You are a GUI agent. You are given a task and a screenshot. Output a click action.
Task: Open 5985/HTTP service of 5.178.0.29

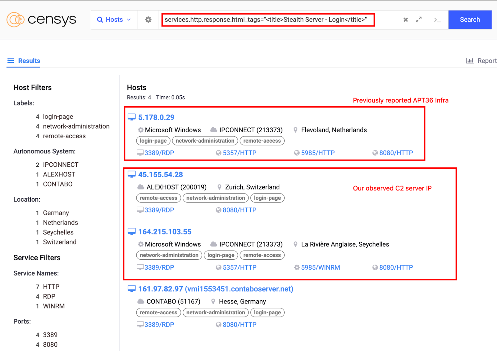[318, 153]
